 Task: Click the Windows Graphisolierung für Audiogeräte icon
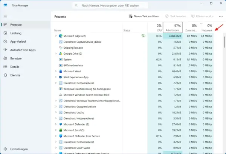(x=61, y=89)
